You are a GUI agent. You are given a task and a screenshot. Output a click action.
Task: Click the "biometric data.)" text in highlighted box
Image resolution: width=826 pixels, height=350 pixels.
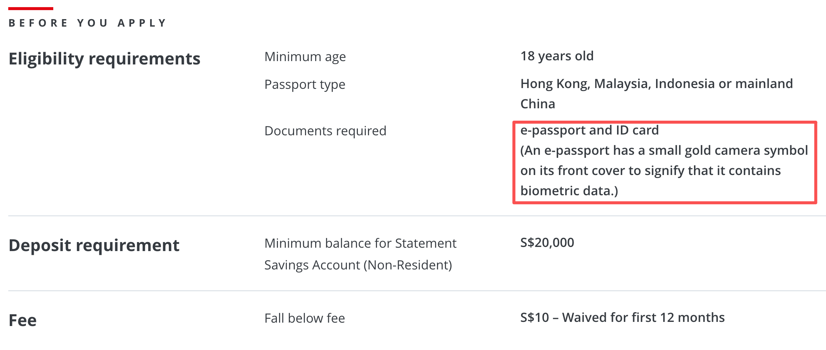click(569, 191)
